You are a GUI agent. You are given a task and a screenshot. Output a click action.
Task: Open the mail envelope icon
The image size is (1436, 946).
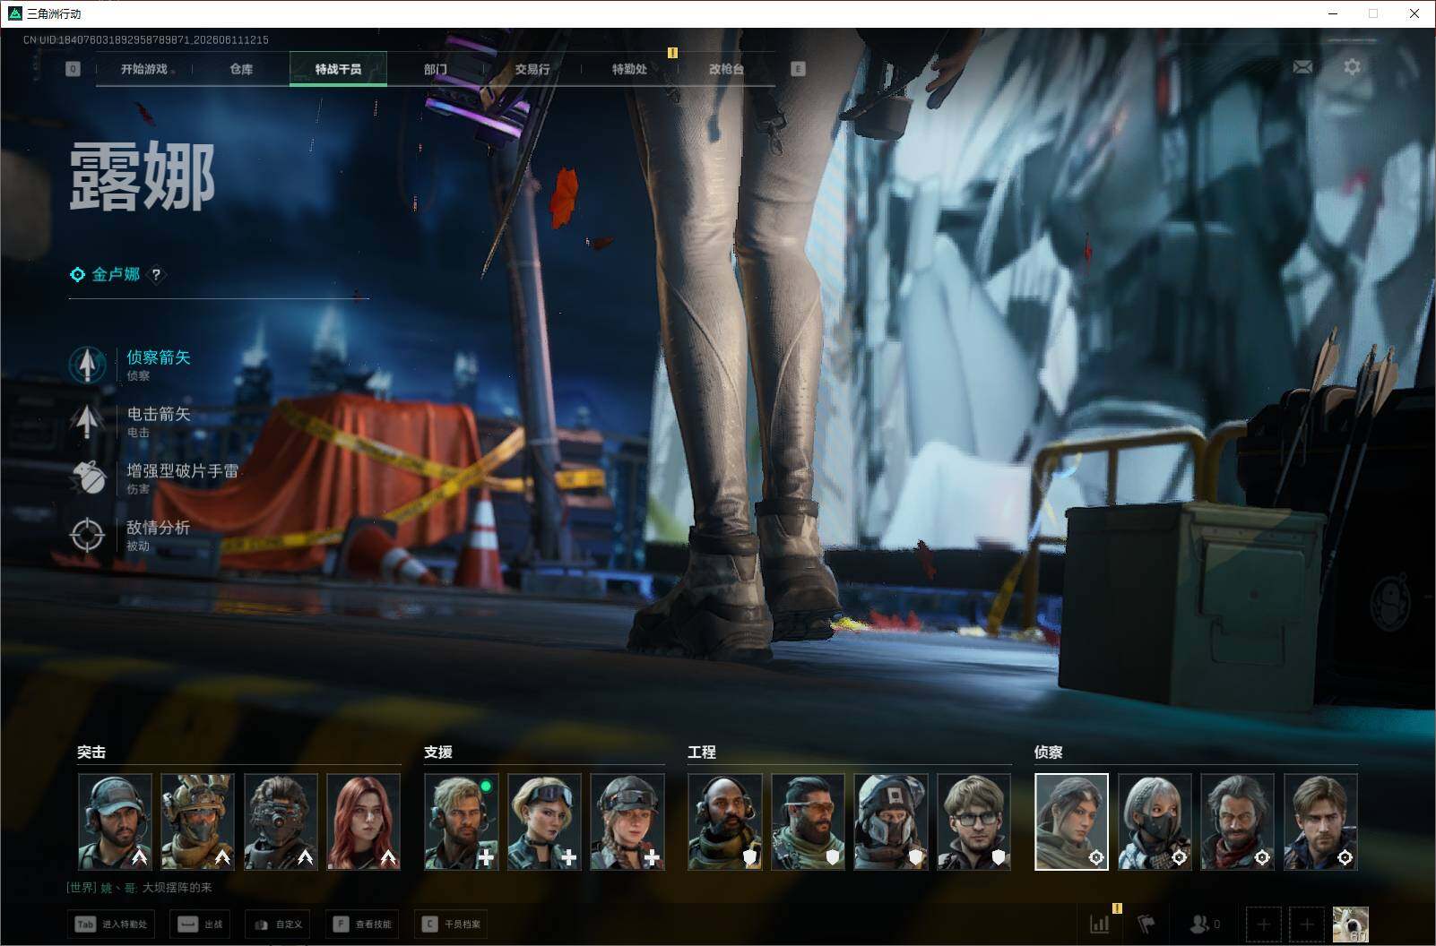(x=1302, y=67)
